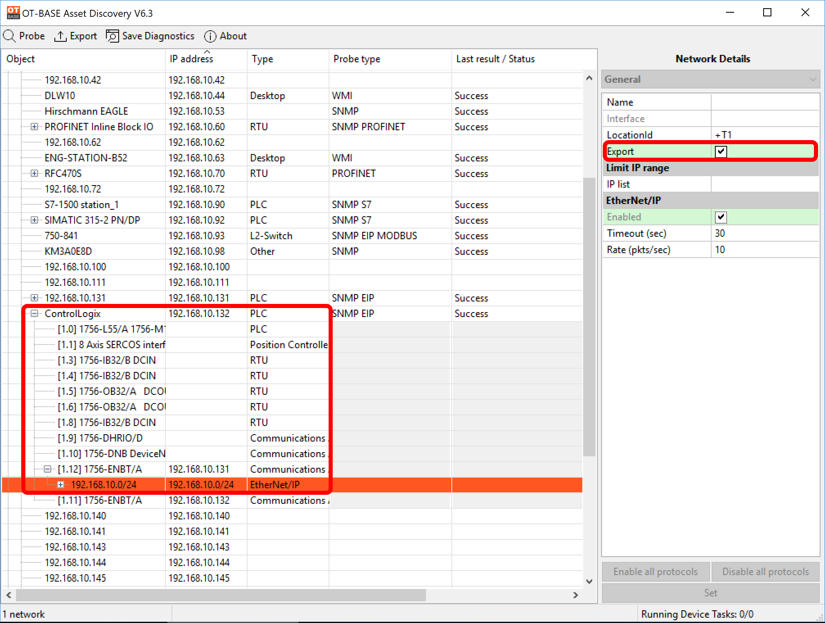Click the horizontal scrollbar right arrow
Viewport: 825px width, 623px height.
[576, 595]
